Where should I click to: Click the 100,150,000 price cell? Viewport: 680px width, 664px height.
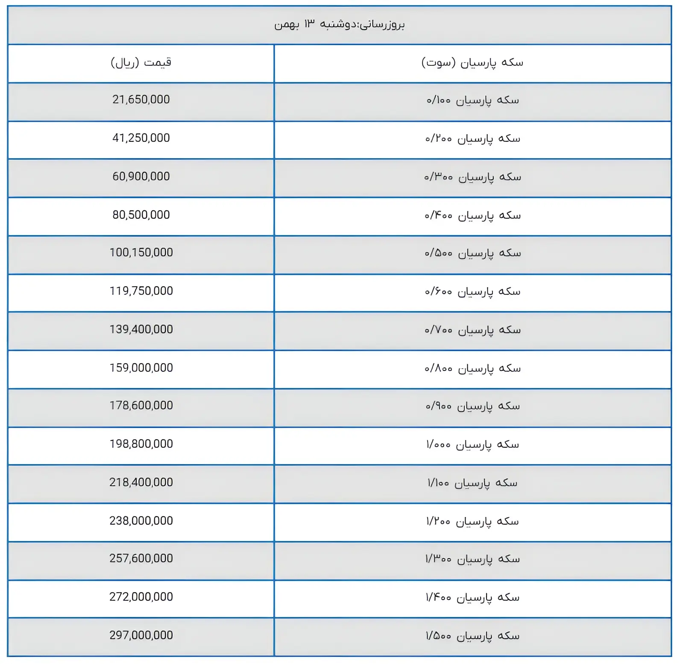(141, 253)
